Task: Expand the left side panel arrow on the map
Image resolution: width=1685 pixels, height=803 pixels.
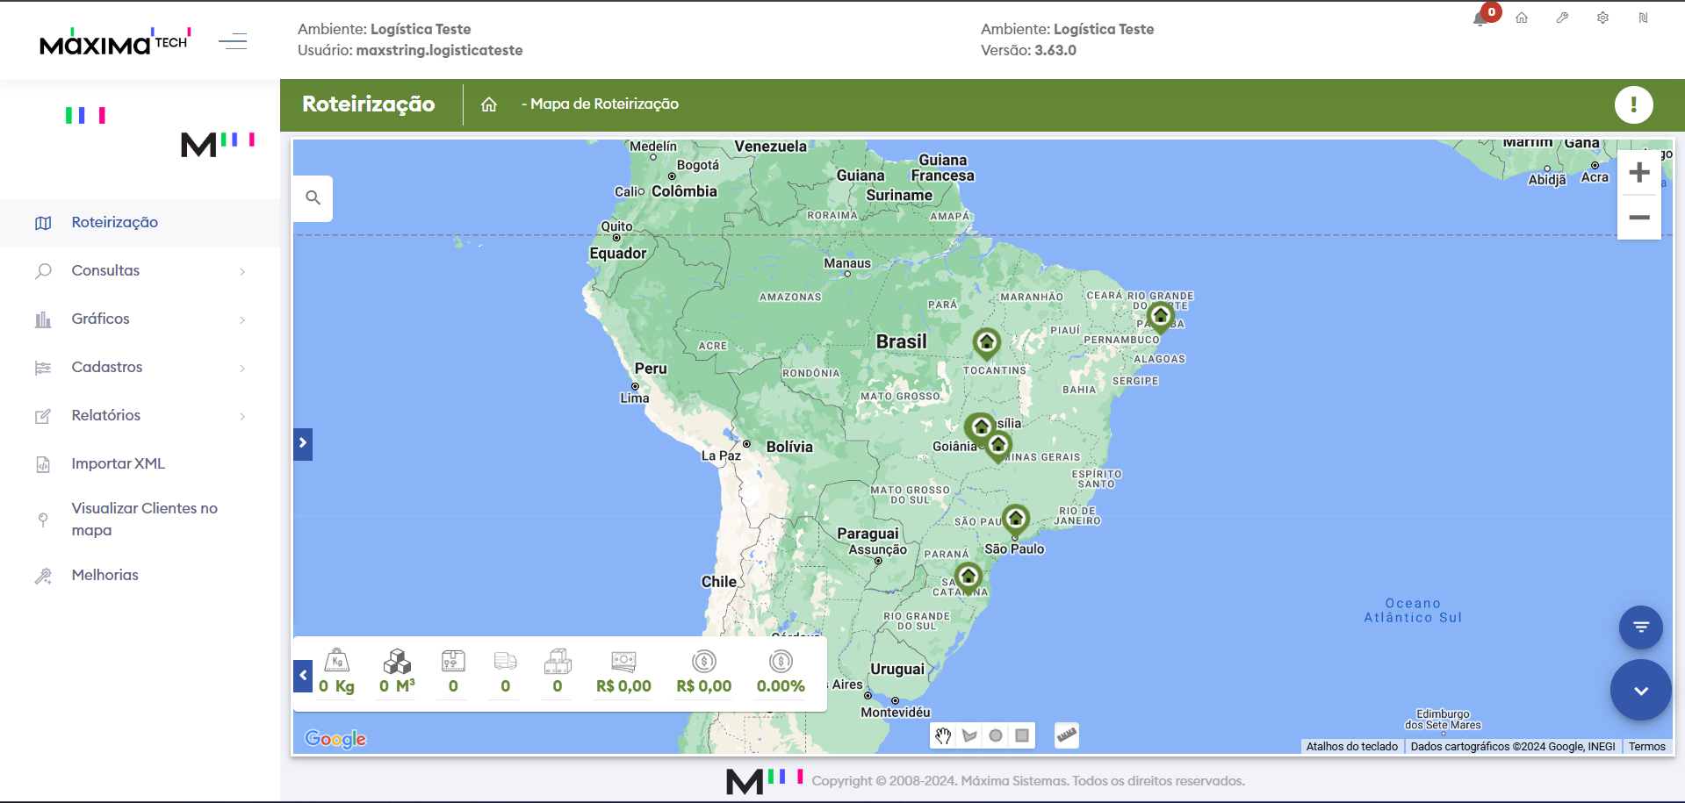Action: tap(303, 443)
